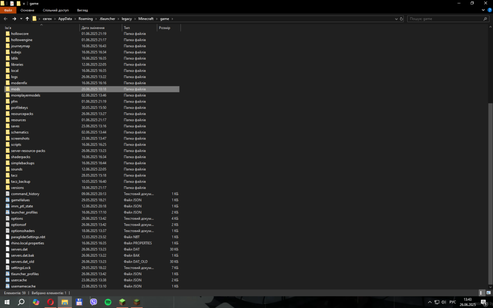
Task: Expand the ribbon with the chevron
Action: pos(483,10)
